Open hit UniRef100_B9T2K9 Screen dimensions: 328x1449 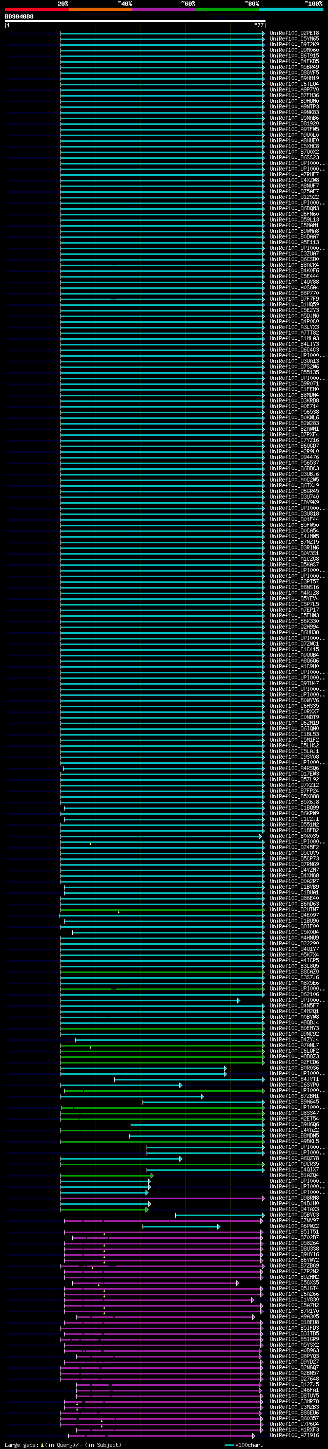pyautogui.click(x=294, y=44)
